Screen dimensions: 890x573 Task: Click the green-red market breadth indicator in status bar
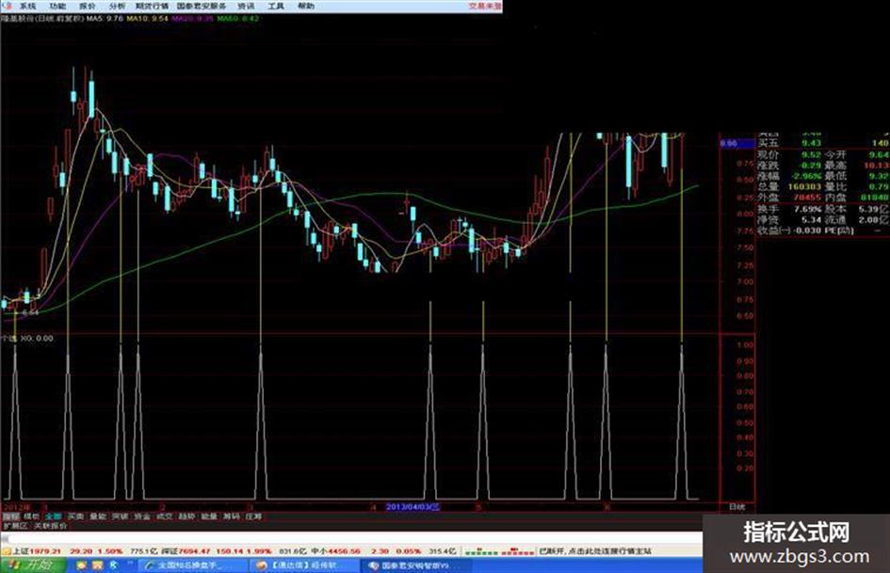tap(498, 550)
